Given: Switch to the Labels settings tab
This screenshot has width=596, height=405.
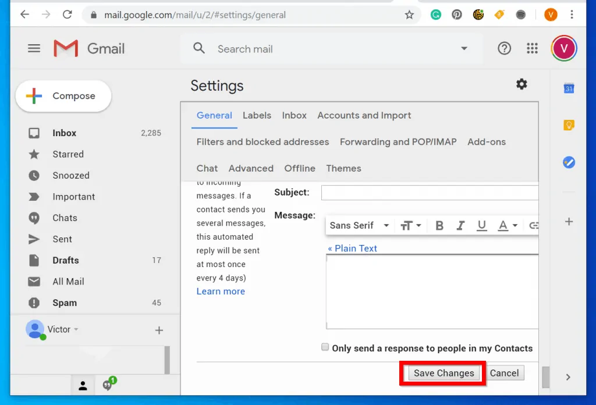Looking at the screenshot, I should pyautogui.click(x=257, y=115).
